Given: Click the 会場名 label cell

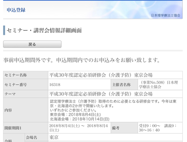Looking at the screenshot, I should [36, 137].
